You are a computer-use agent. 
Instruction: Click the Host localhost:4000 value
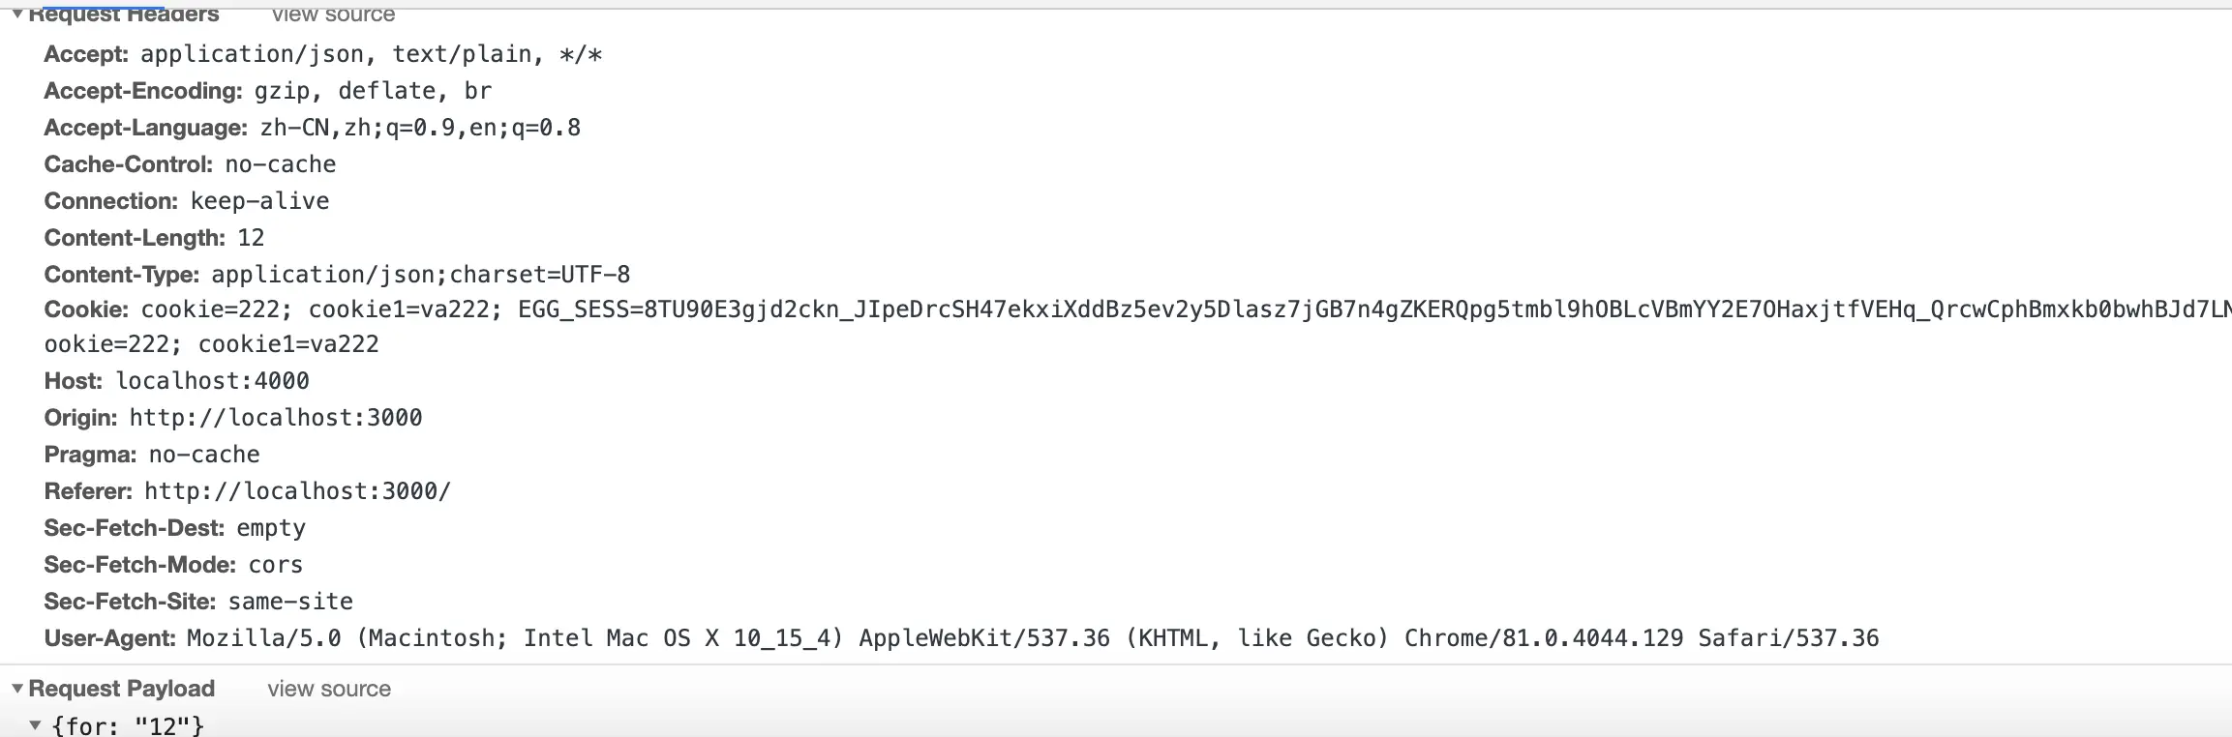[x=212, y=381]
